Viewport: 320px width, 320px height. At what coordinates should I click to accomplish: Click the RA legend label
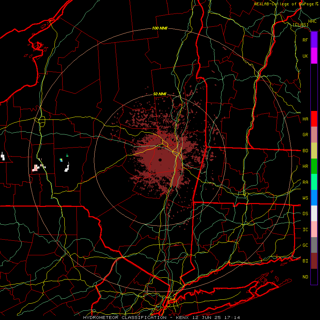tap(305, 182)
